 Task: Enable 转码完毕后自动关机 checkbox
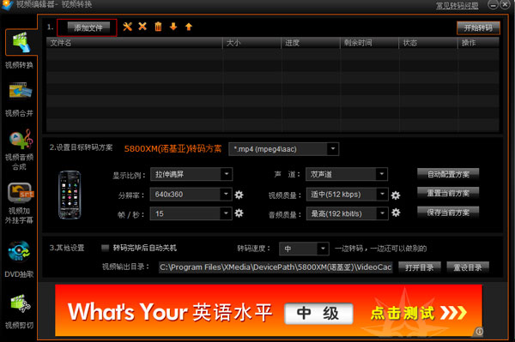click(105, 248)
